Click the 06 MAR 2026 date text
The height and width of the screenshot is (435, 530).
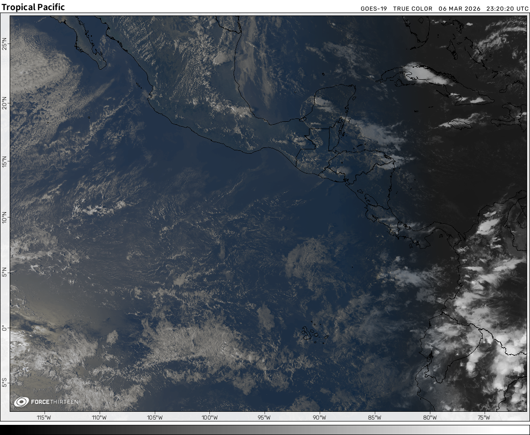[459, 9]
